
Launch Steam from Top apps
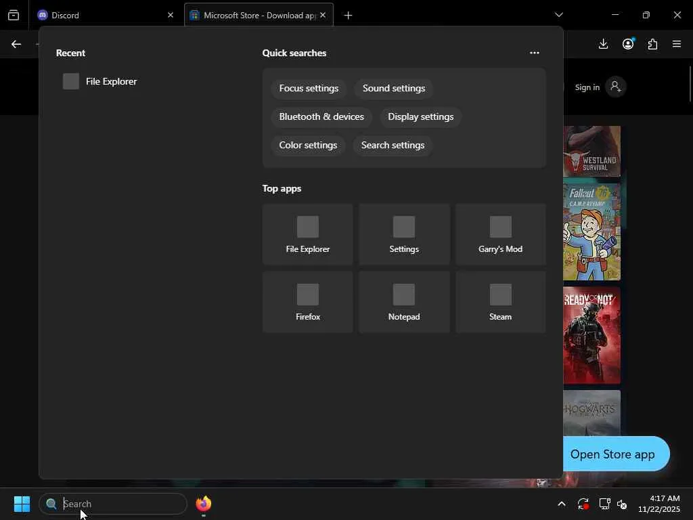click(500, 302)
